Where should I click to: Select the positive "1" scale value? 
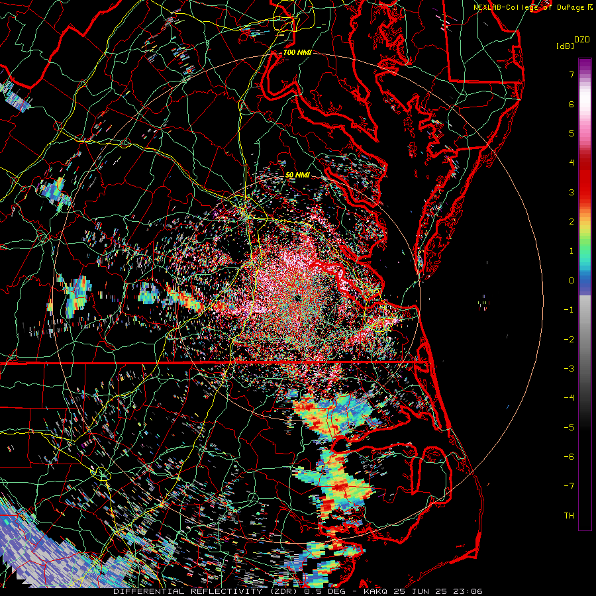[571, 251]
